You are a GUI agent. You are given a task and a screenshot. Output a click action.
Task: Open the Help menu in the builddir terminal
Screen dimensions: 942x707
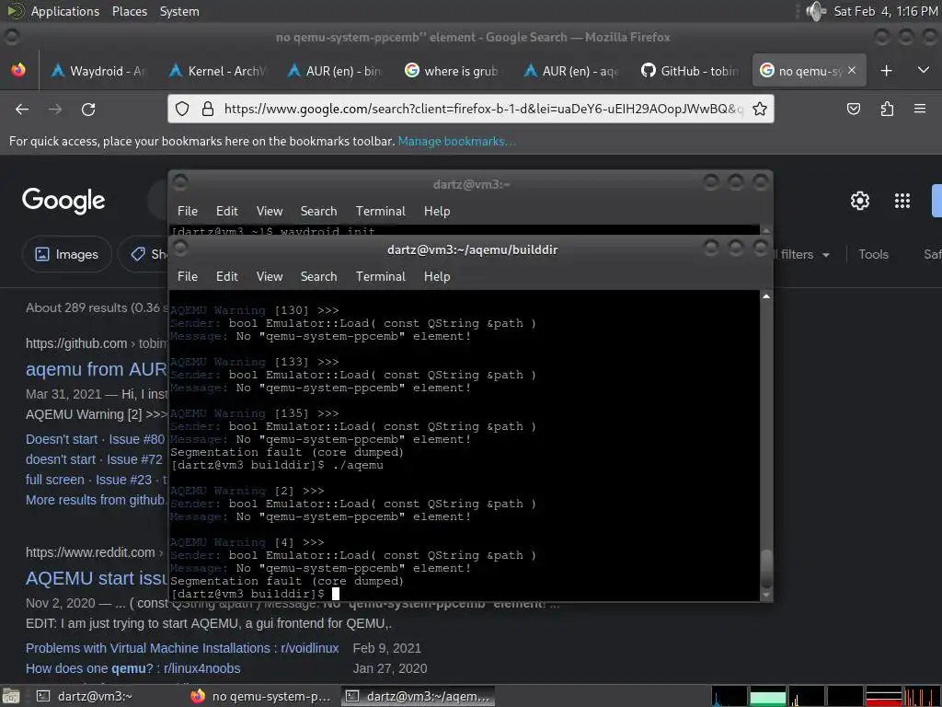437,276
